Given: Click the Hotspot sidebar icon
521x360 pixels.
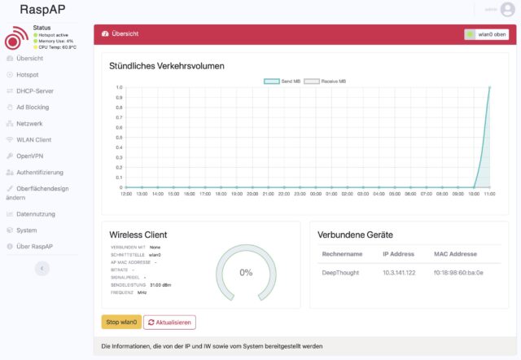Looking at the screenshot, I should 10,75.
